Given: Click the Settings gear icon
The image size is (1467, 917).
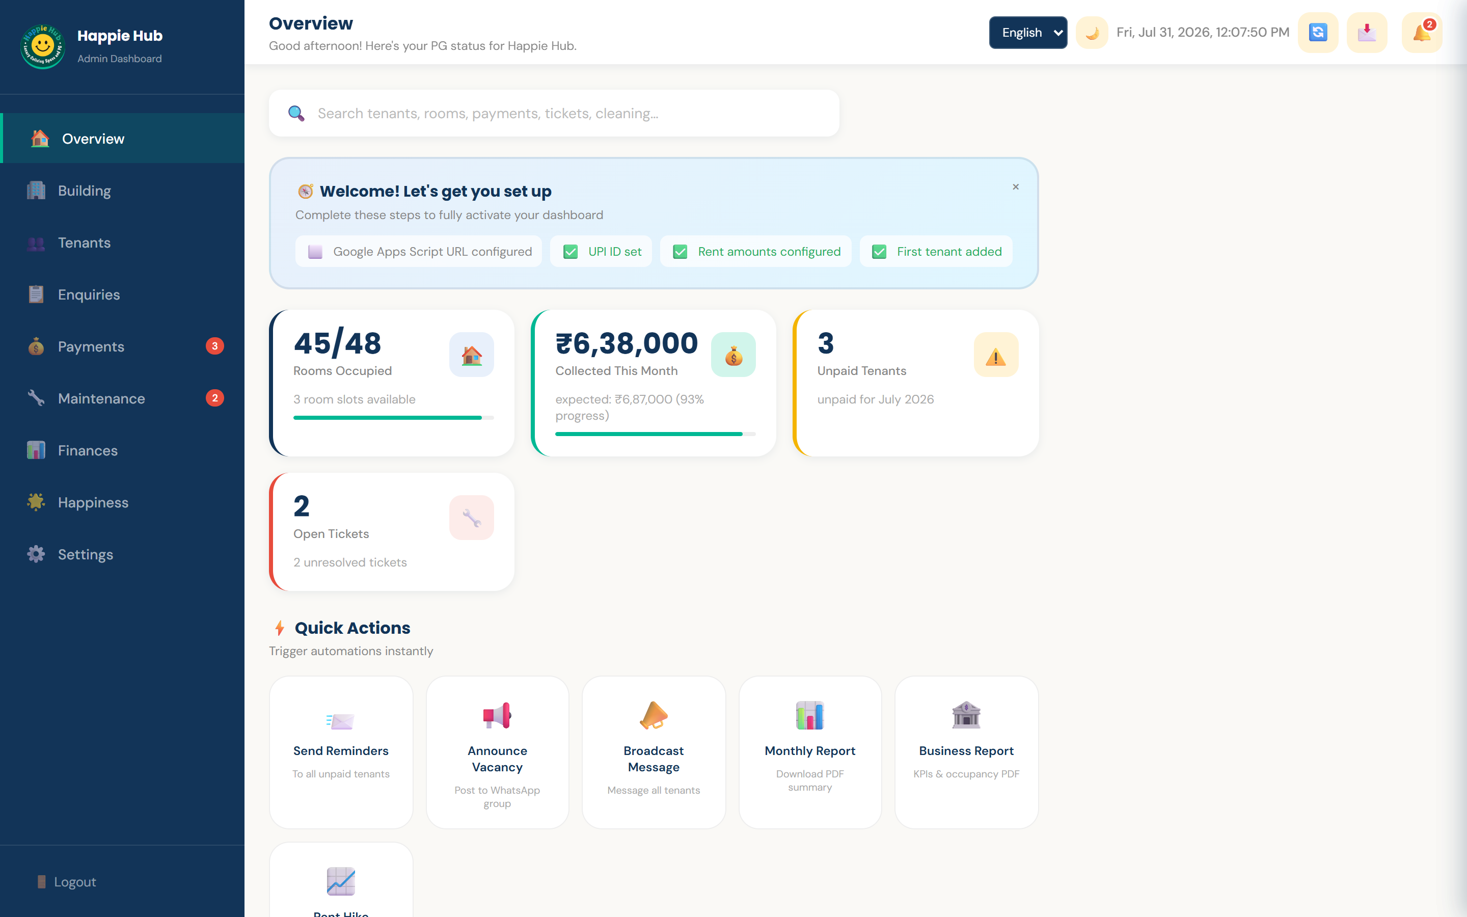Looking at the screenshot, I should coord(36,554).
